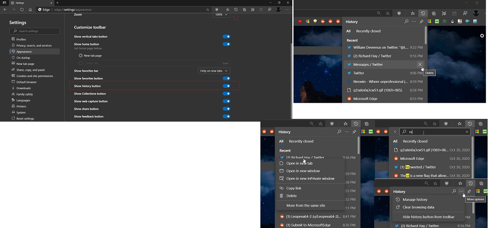This screenshot has height=228, width=488.
Task: Click the highlighted More options ellipsis in History
Action: coord(461,191)
